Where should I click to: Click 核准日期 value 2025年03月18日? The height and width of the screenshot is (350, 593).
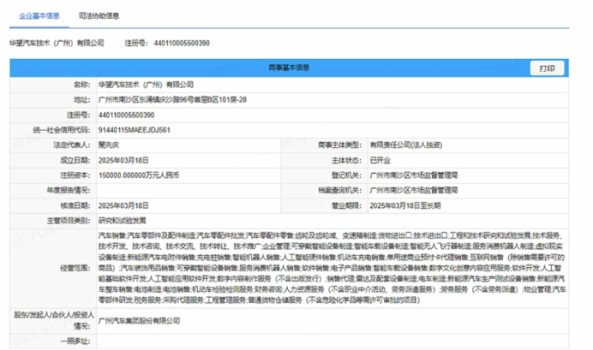pyautogui.click(x=123, y=205)
